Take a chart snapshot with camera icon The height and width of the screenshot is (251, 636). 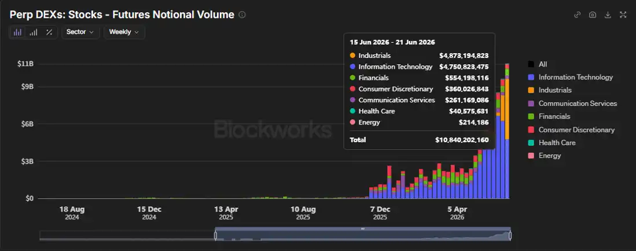click(593, 14)
